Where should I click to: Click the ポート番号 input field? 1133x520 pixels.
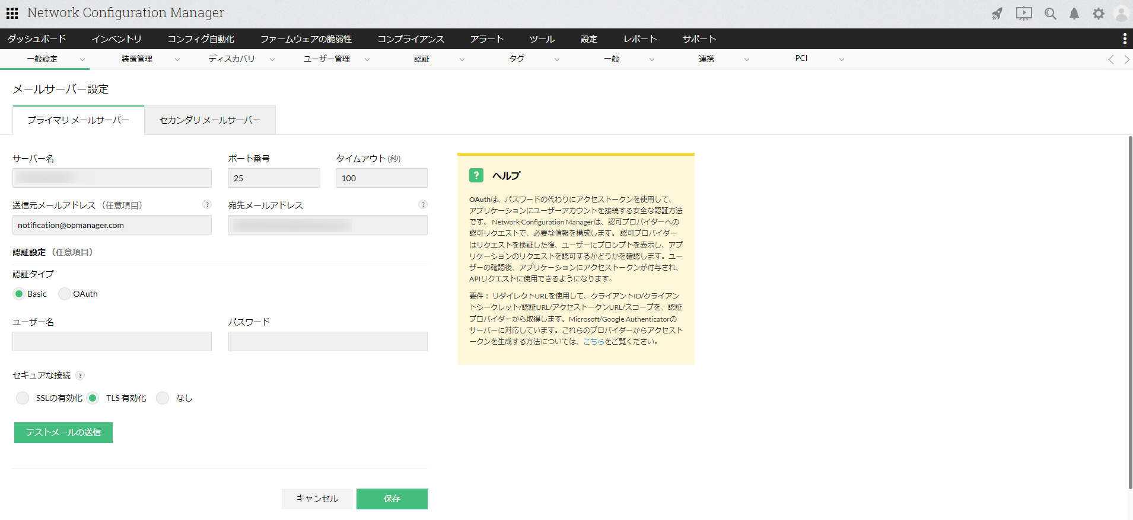(274, 178)
